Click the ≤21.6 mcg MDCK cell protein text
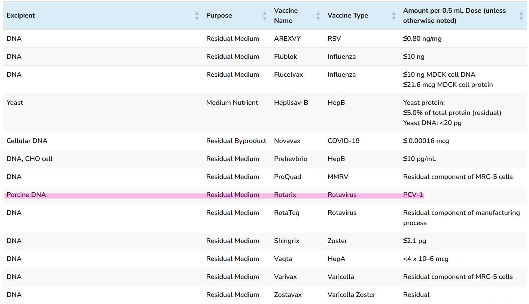This screenshot has width=529, height=304. point(448,85)
